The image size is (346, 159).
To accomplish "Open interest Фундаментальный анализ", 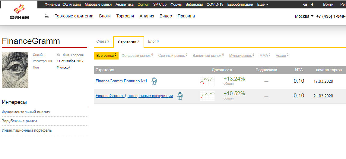I will [26, 112].
